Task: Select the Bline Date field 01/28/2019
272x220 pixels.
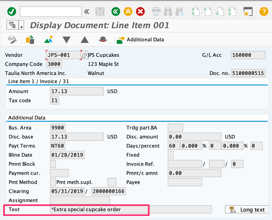Action: [67, 155]
